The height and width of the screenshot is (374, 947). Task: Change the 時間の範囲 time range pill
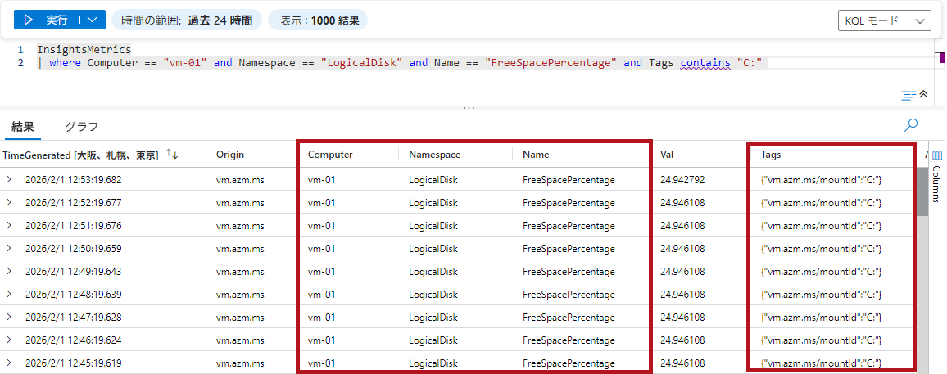tap(186, 20)
